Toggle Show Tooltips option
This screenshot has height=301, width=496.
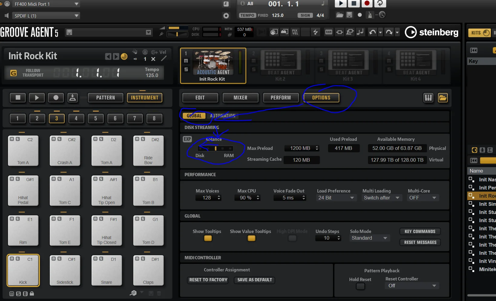coord(208,238)
